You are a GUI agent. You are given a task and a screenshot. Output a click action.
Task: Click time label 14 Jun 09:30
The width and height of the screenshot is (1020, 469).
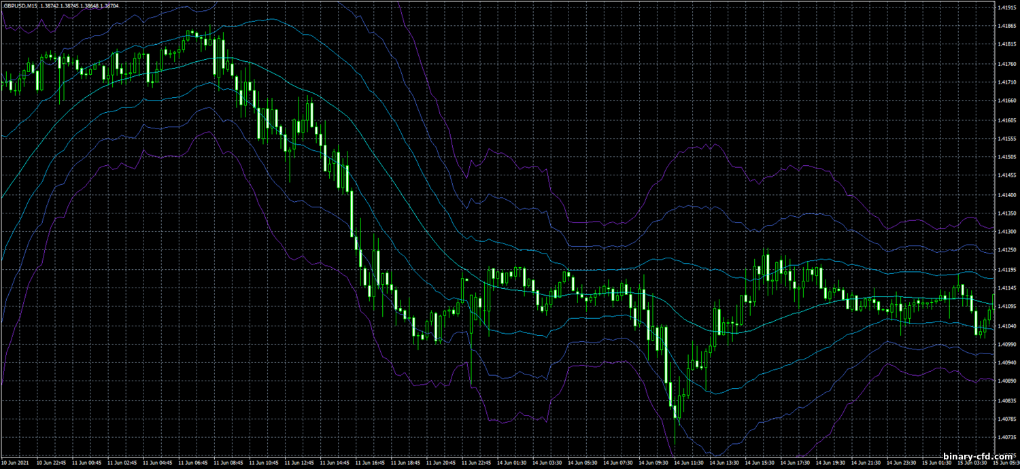click(654, 462)
